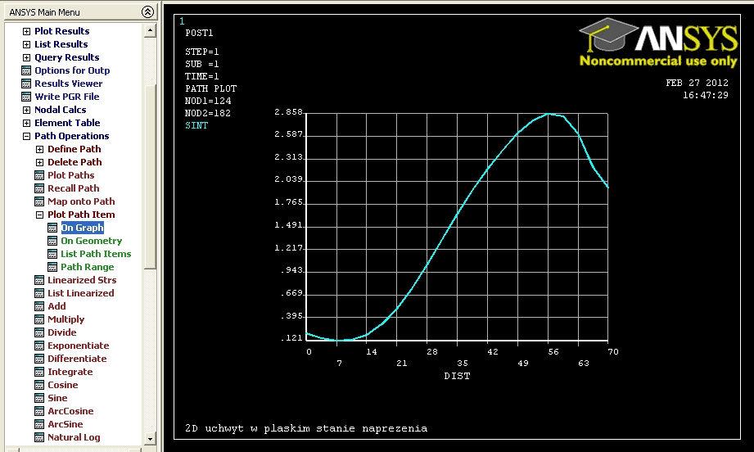Viewport: 754px width, 452px height.
Task: Select the Natural Log operation
Action: pyautogui.click(x=74, y=437)
